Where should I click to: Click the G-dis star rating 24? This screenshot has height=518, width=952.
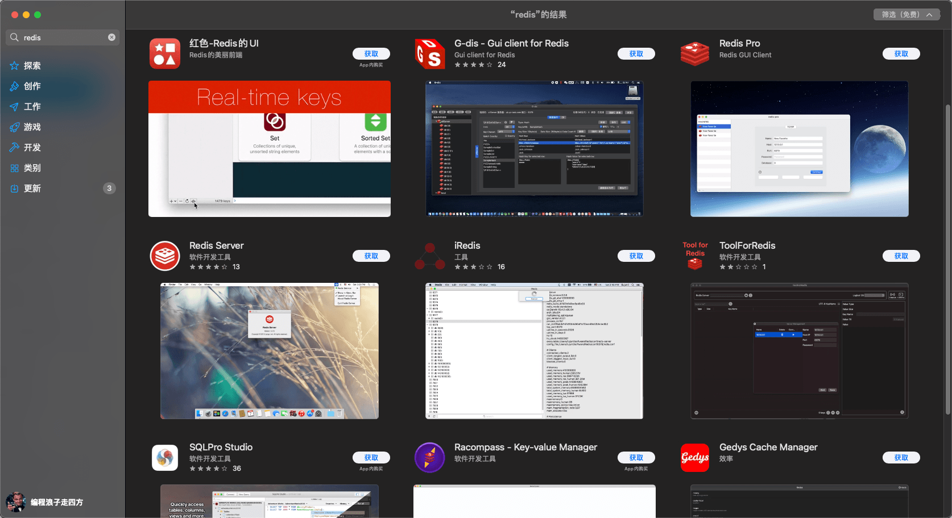pyautogui.click(x=480, y=65)
